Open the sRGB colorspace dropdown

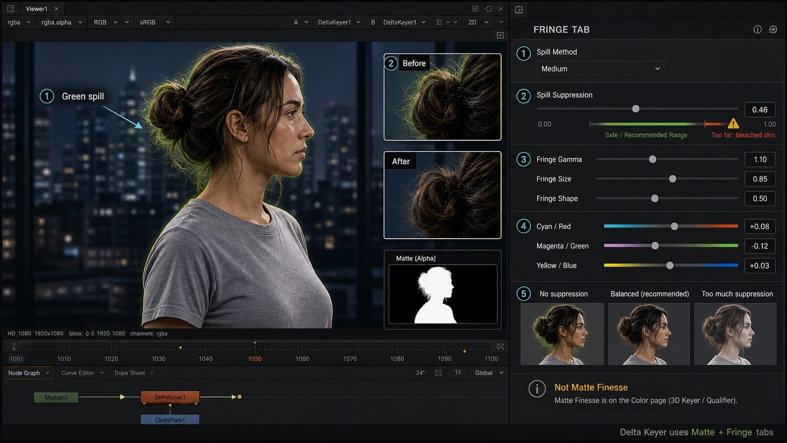tap(154, 22)
